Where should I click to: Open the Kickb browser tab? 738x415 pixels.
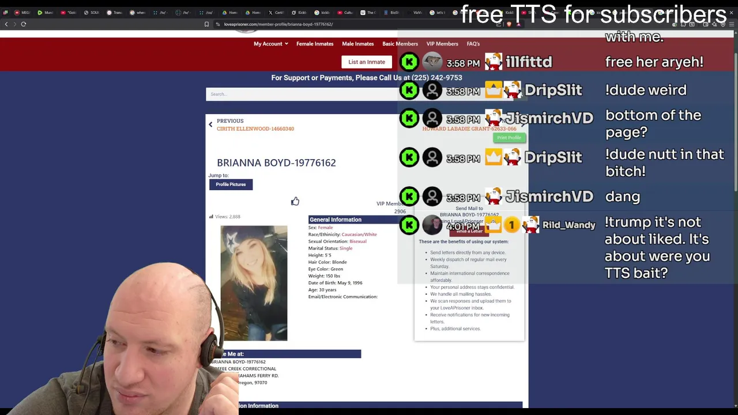(299, 12)
